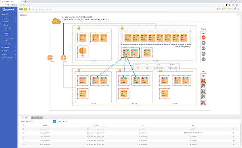242x148 pixels.
Task: Select the Router node icon
Action: pyautogui.click(x=63, y=58)
